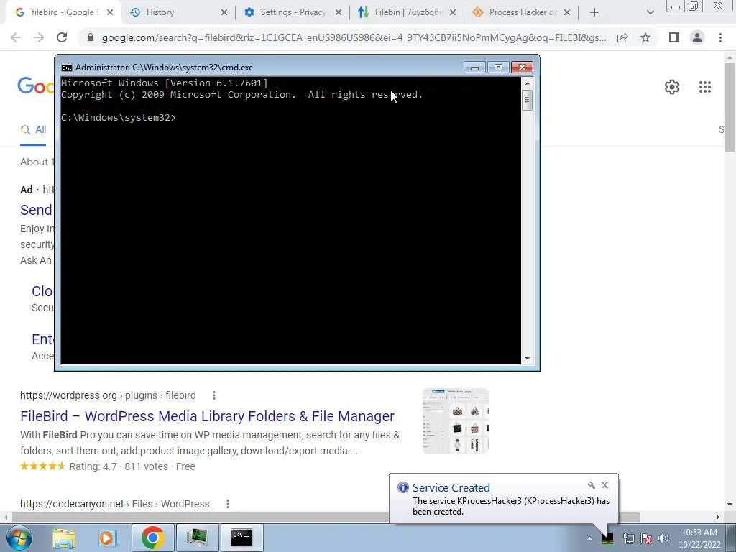Expand the Chrome tab search chevron

click(650, 13)
